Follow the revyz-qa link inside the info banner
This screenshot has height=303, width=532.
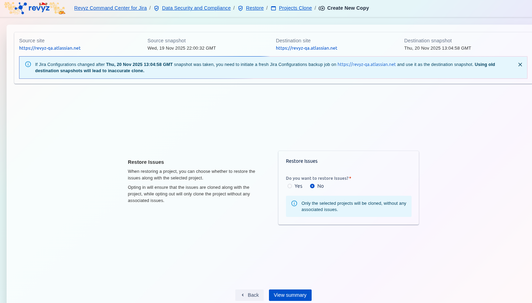(x=366, y=65)
